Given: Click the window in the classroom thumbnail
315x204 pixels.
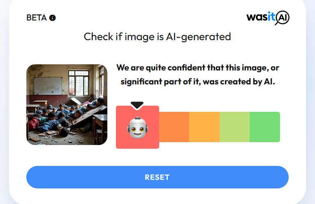Looking at the screenshot, I should tap(79, 83).
